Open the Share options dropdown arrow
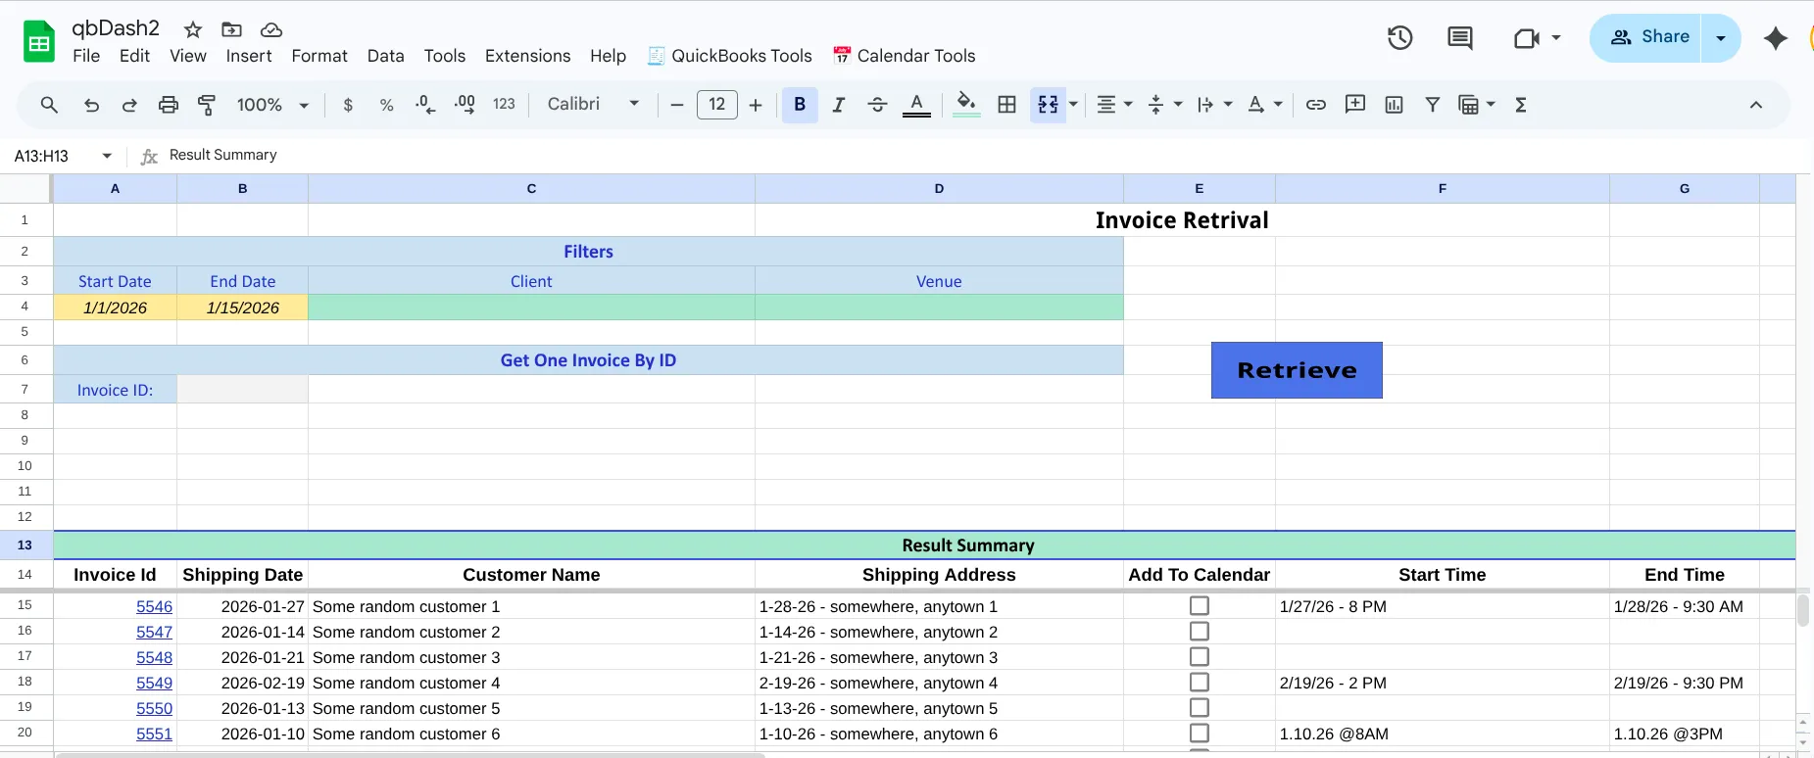This screenshot has height=758, width=1814. pos(1721,38)
